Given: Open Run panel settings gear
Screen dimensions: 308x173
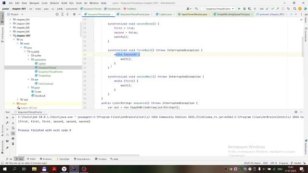Looking at the screenshot, I should click(296, 112).
